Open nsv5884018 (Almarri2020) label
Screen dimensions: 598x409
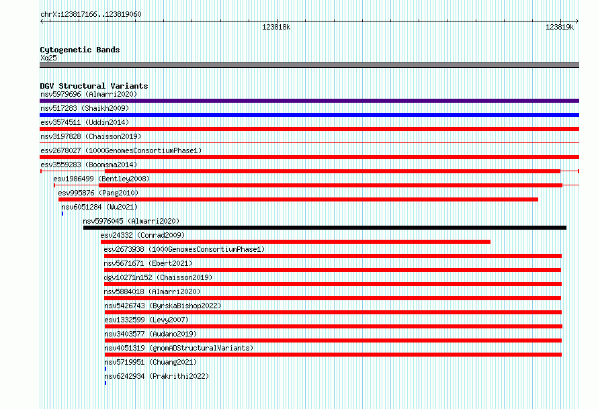click(x=152, y=291)
